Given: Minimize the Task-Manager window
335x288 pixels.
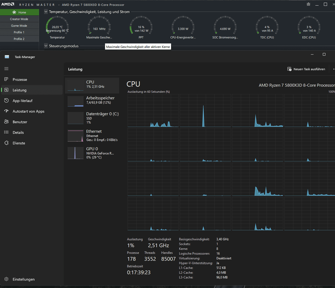Looking at the screenshot, I should click(312, 54).
